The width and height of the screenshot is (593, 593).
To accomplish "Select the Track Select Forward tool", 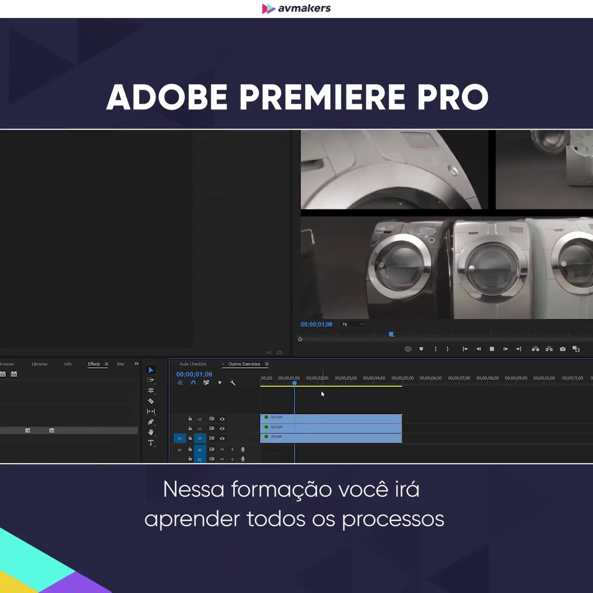I will [x=151, y=380].
